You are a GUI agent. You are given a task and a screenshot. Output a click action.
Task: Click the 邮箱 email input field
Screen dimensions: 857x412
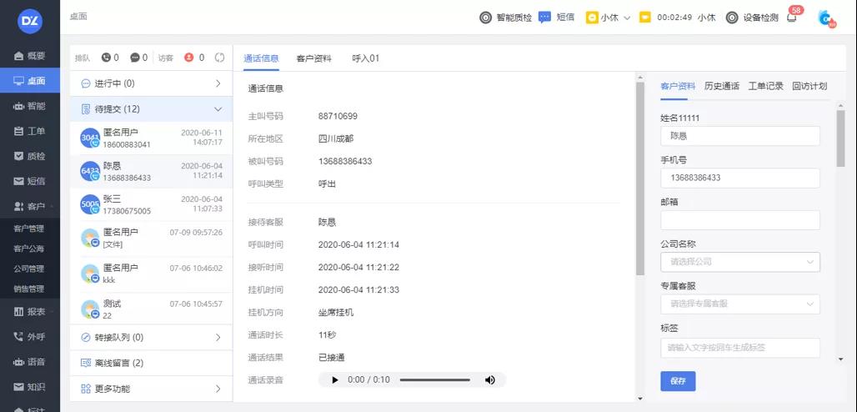(x=739, y=220)
